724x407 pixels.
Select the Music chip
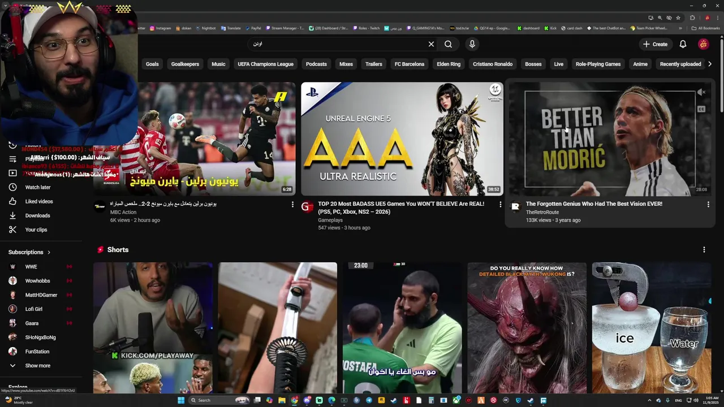218,64
